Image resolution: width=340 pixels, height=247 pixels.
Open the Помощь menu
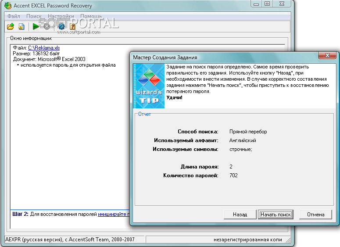pyautogui.click(x=91, y=16)
